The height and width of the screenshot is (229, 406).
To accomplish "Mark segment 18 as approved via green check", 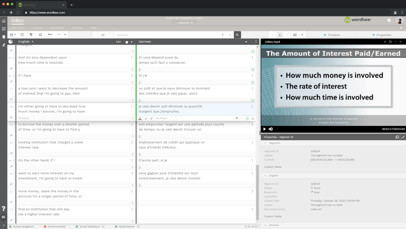I will 247,118.
